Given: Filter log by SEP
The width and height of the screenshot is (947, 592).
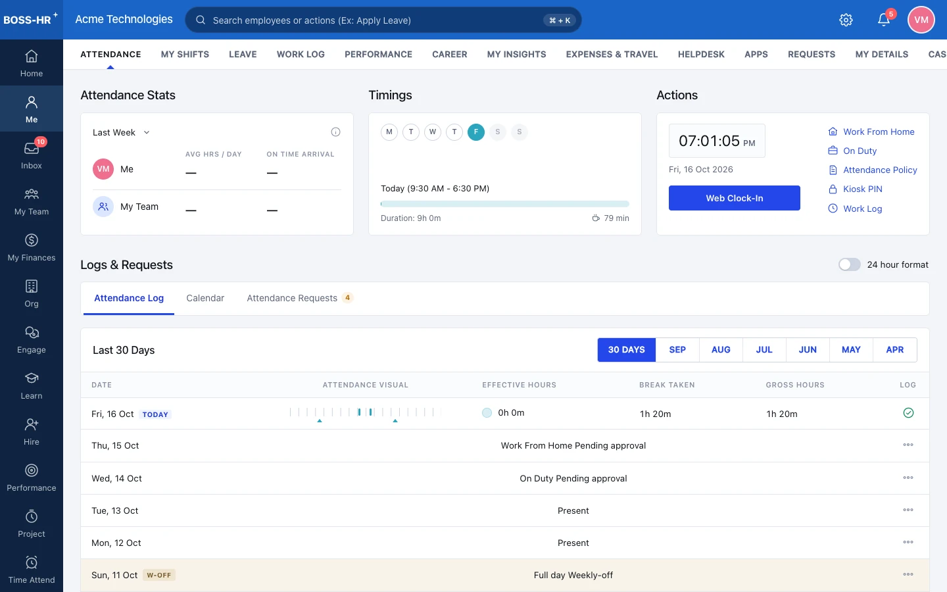Looking at the screenshot, I should (x=677, y=350).
